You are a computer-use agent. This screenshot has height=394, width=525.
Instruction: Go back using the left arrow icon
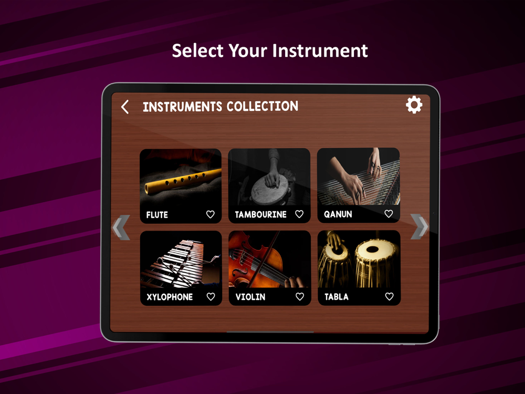[125, 107]
